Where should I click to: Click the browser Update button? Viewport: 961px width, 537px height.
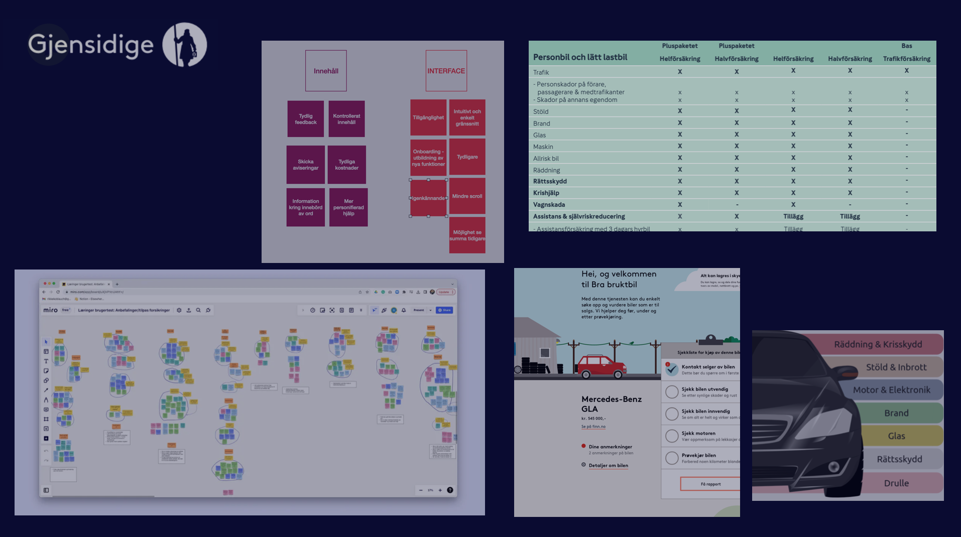tap(445, 292)
